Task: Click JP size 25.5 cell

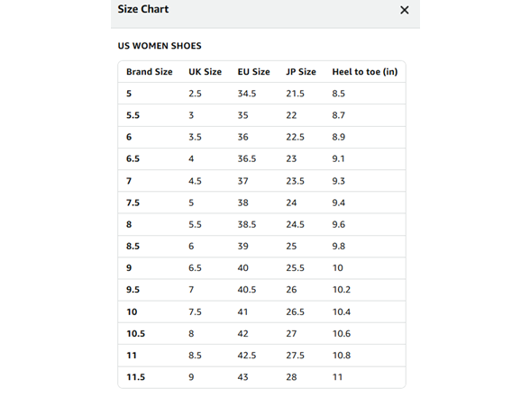Action: [295, 268]
